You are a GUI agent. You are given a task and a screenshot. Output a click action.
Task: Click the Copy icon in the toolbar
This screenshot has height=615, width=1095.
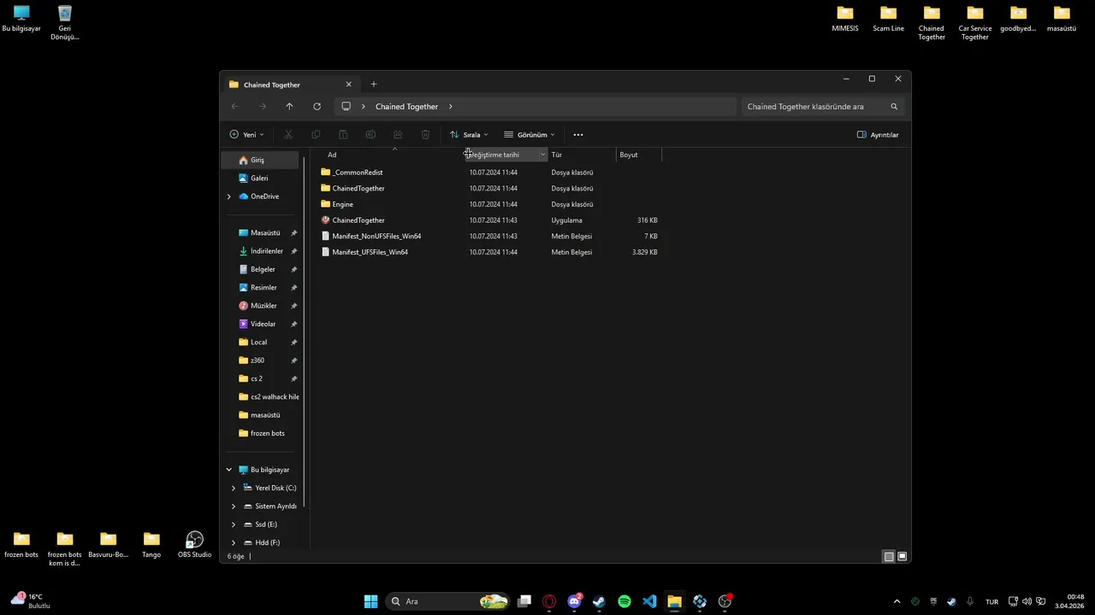tap(316, 135)
